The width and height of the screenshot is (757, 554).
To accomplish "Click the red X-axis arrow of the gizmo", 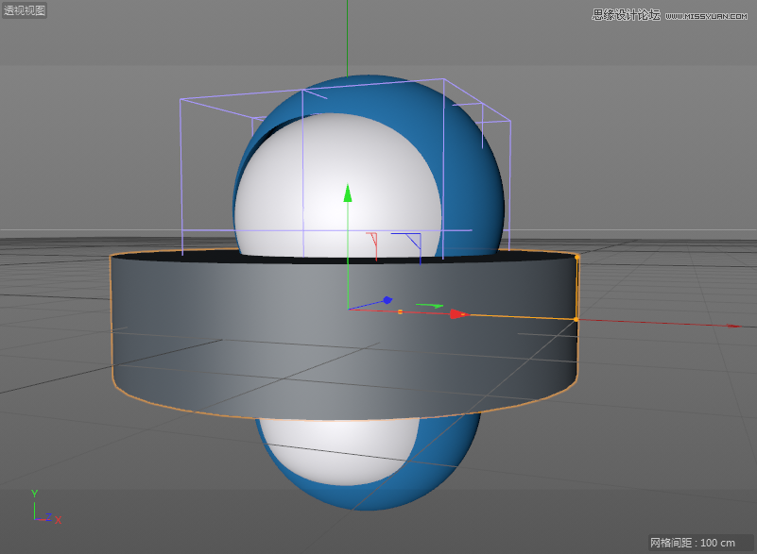I will [x=457, y=314].
